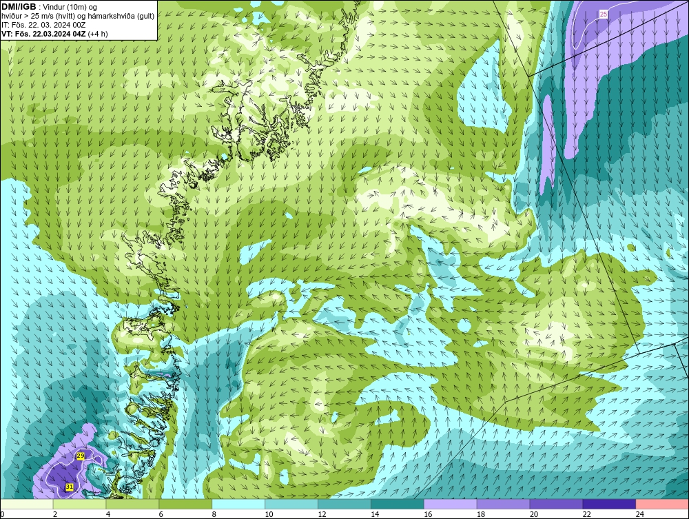The image size is (689, 519).
Task: Click the 6–8 m/s olive green legend swatch
Action: [x=185, y=504]
